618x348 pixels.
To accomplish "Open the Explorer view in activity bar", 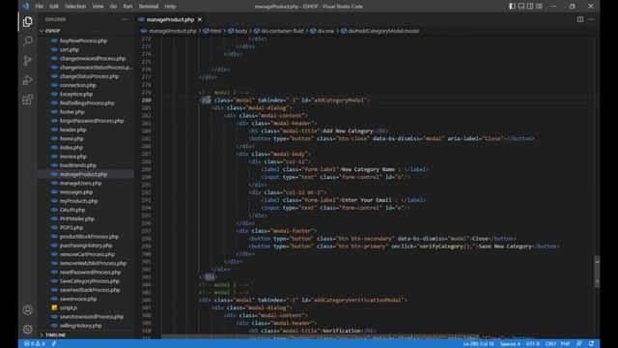I will coord(28,21).
